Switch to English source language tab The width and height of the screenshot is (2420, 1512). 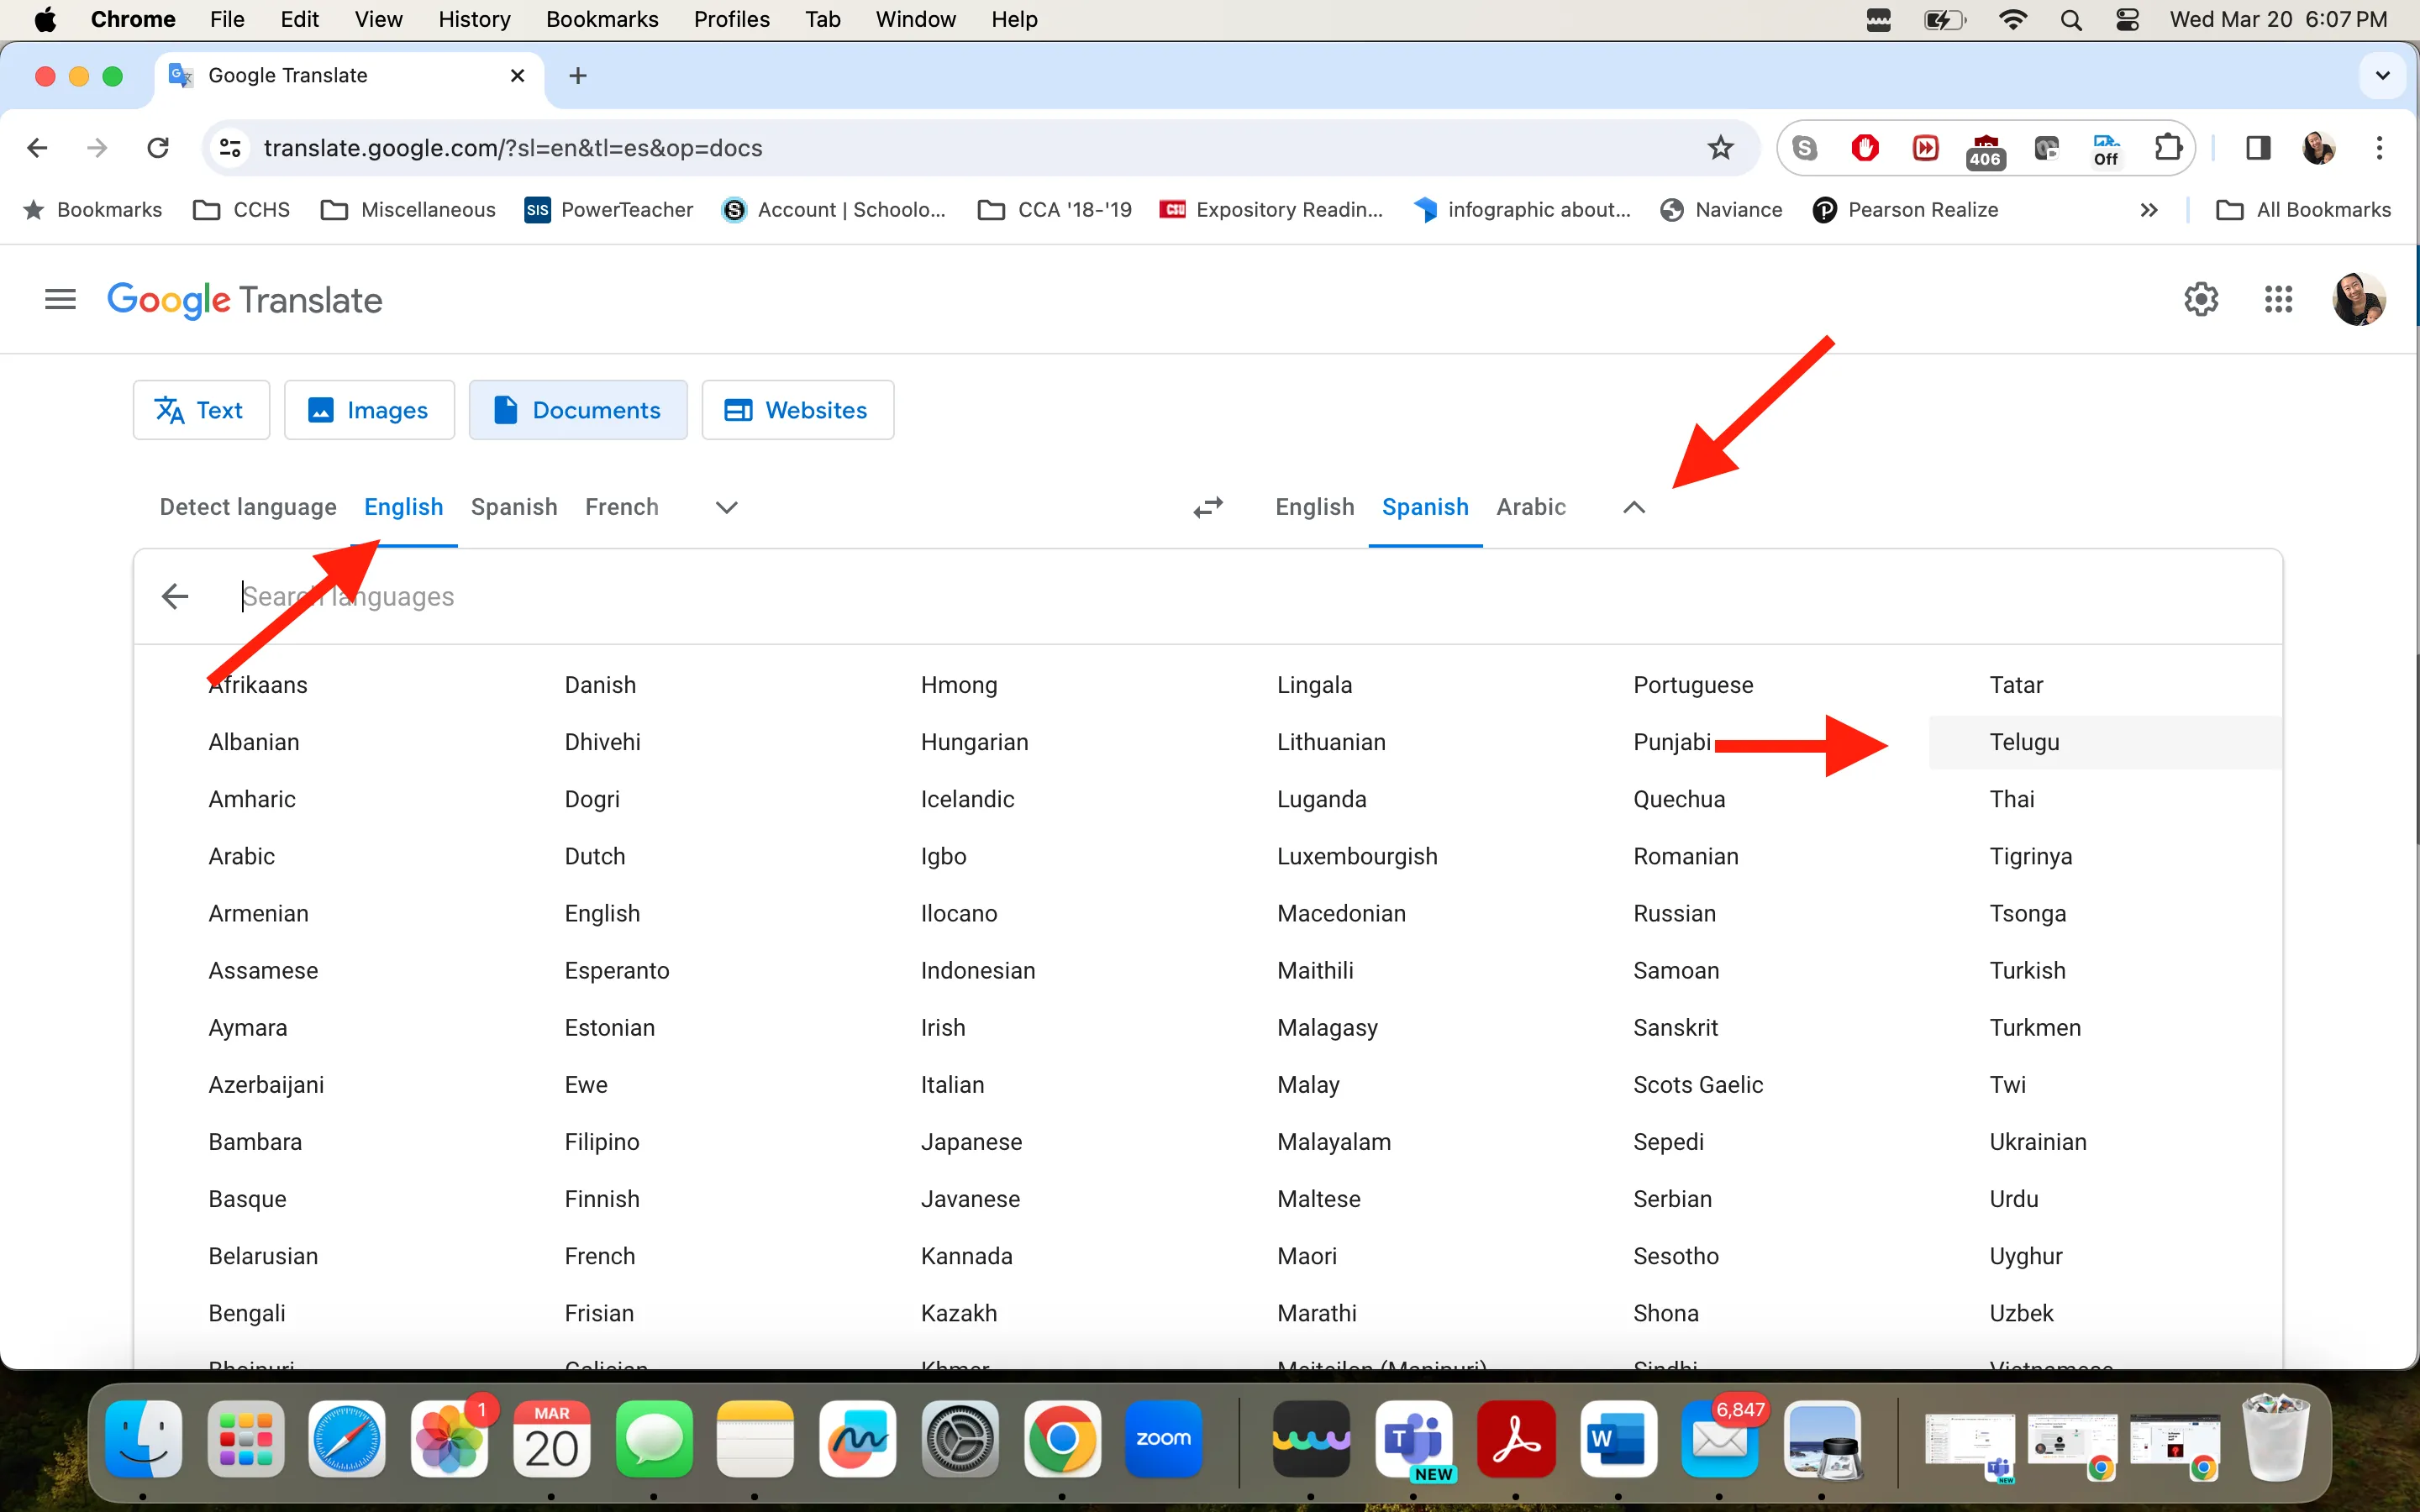402,505
